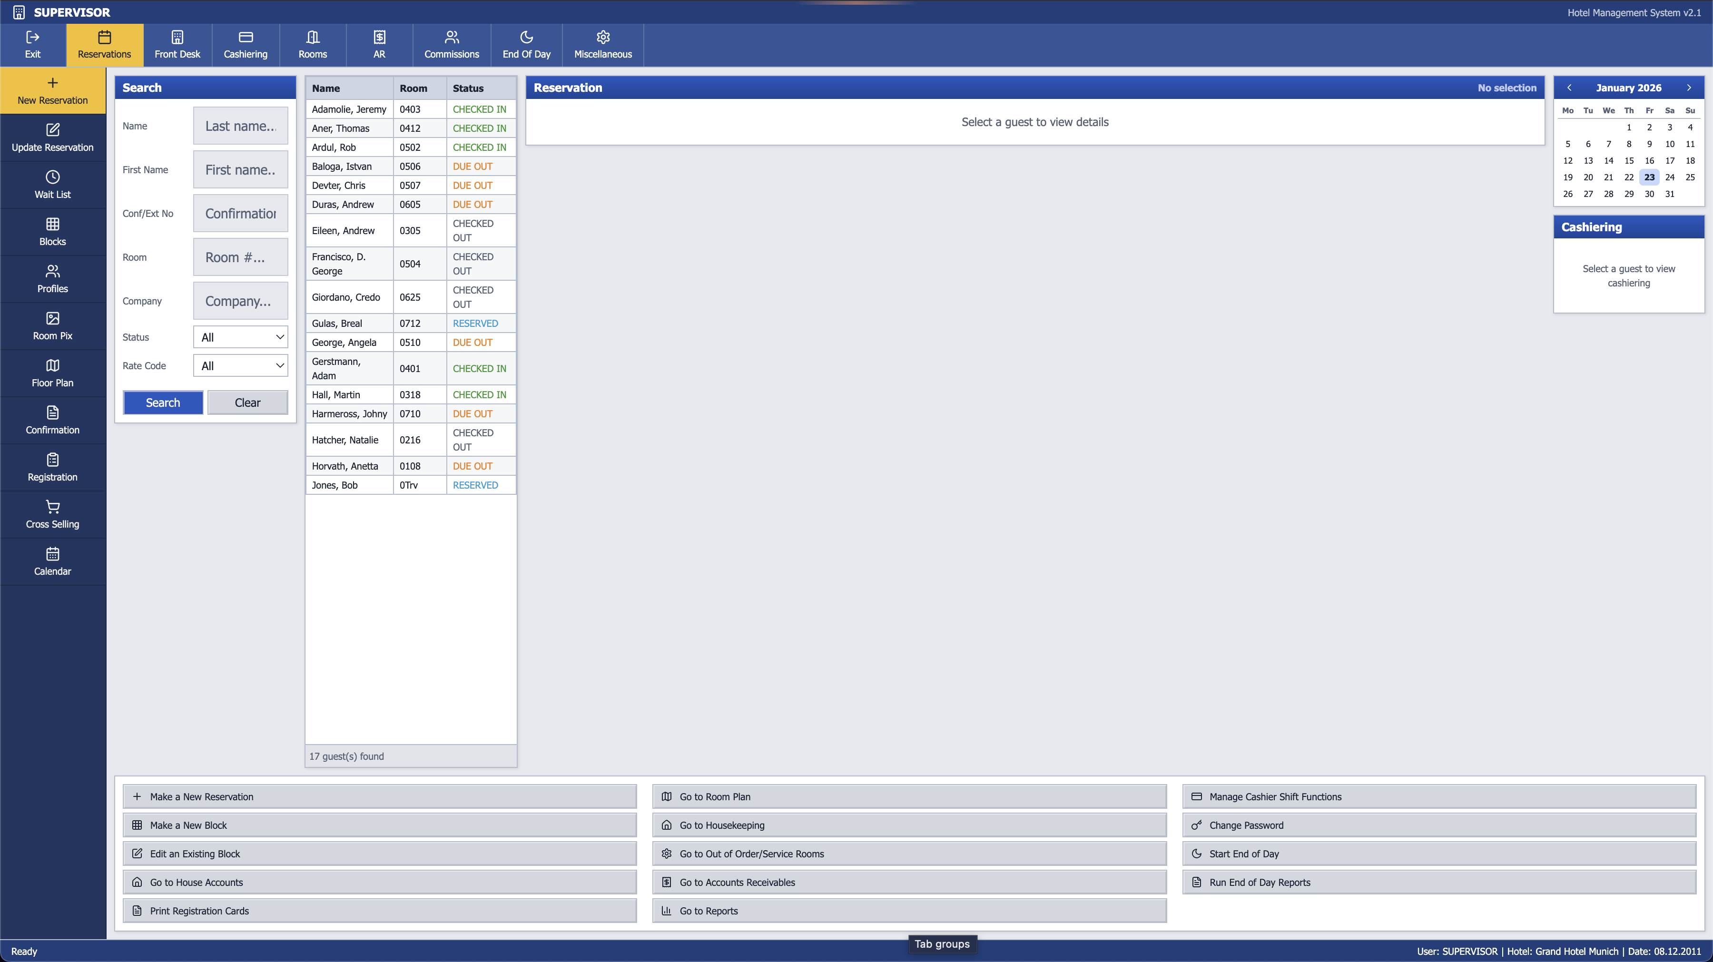Select the Blocks grid icon
Viewport: 1713px width, 962px height.
52,224
